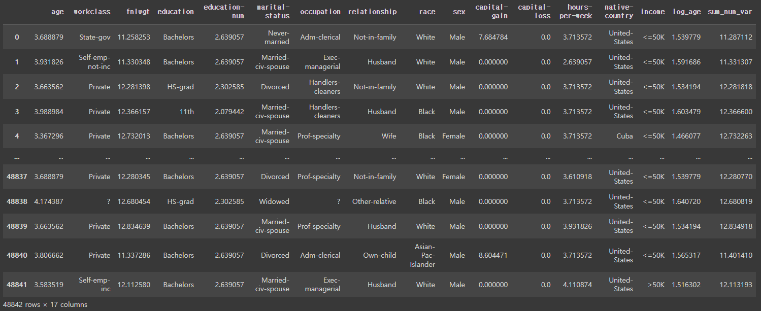This screenshot has width=761, height=311.
Task: Select row index 48838
Action: (x=17, y=201)
